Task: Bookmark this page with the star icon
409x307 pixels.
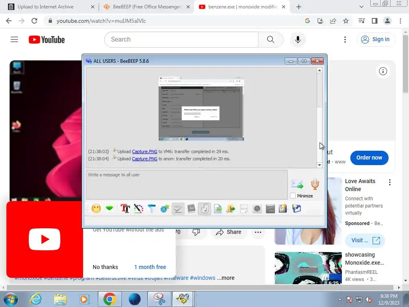Action: (346, 21)
